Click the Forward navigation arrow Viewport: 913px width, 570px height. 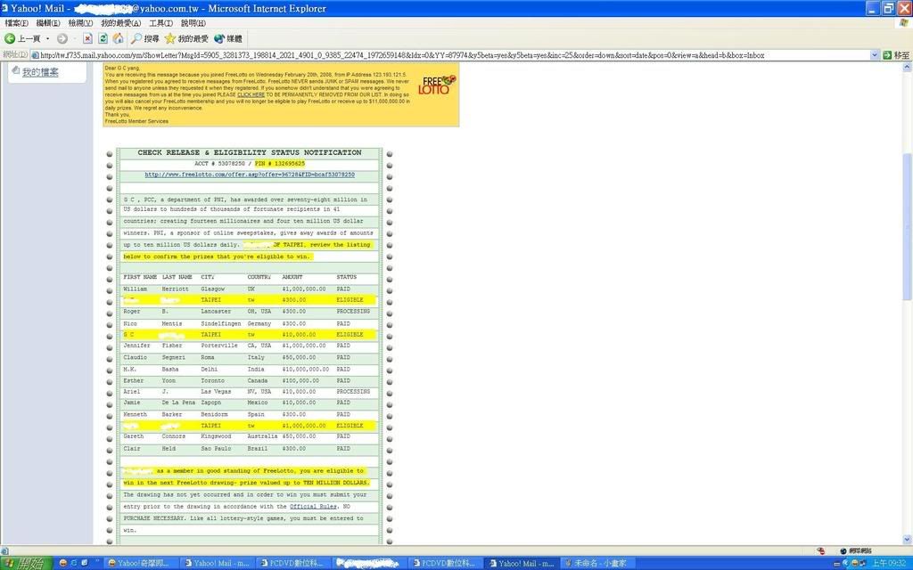click(62, 38)
